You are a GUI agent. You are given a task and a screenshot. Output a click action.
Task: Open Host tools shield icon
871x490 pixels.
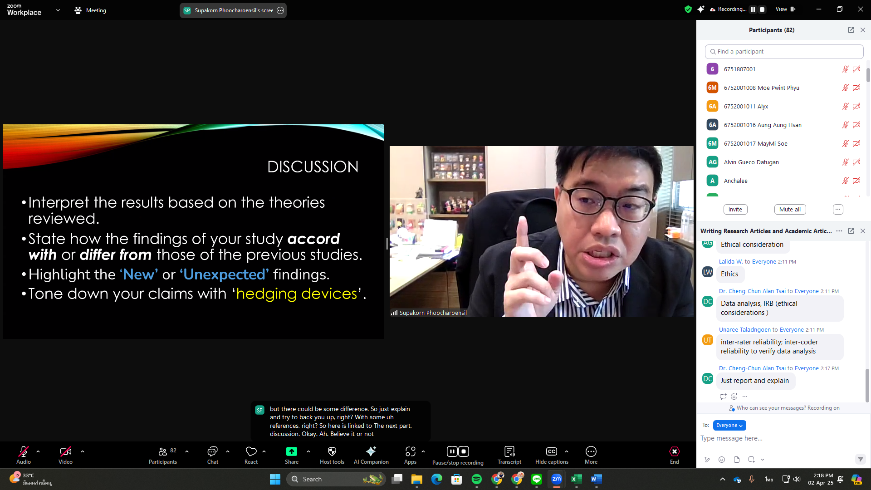332,451
